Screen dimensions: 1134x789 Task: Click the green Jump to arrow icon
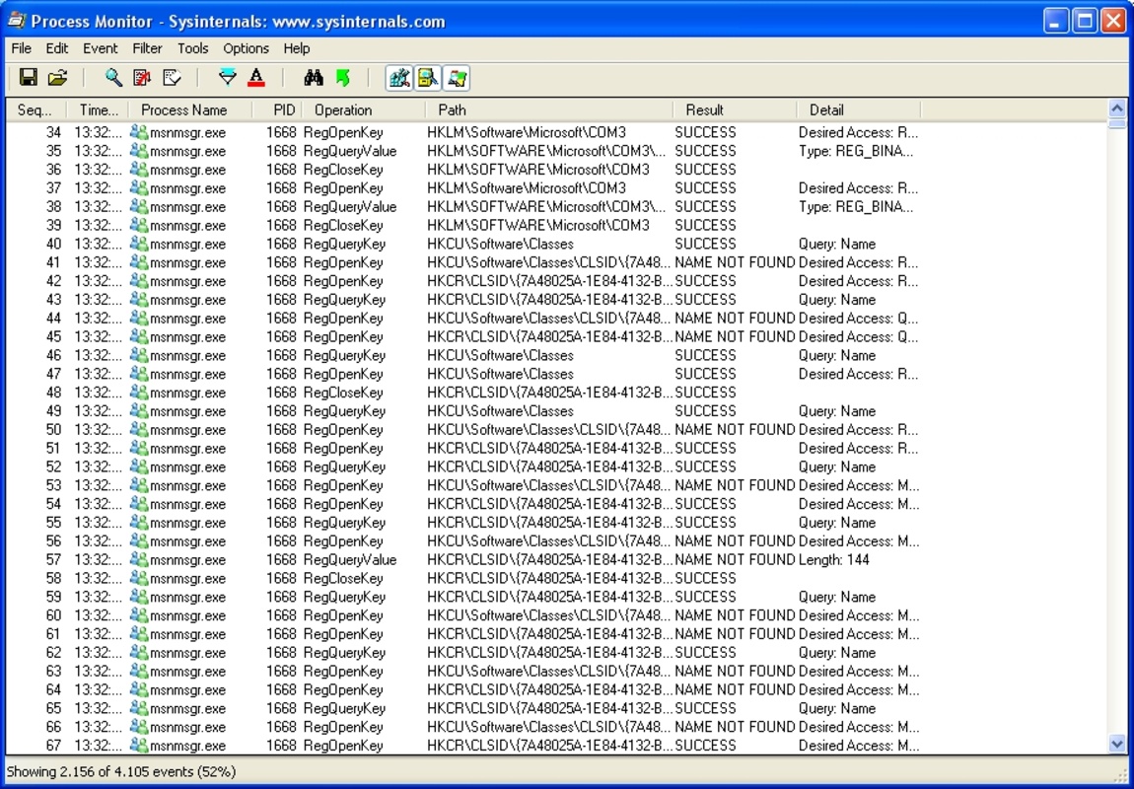[342, 78]
